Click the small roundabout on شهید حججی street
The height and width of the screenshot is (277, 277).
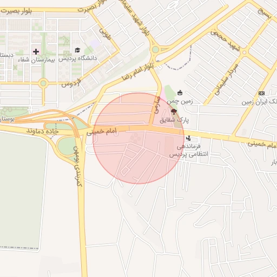[245, 52]
